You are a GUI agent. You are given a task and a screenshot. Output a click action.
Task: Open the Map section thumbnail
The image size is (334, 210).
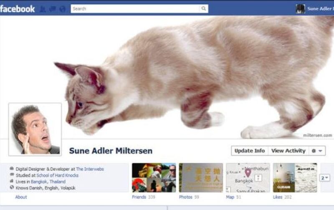(x=248, y=177)
